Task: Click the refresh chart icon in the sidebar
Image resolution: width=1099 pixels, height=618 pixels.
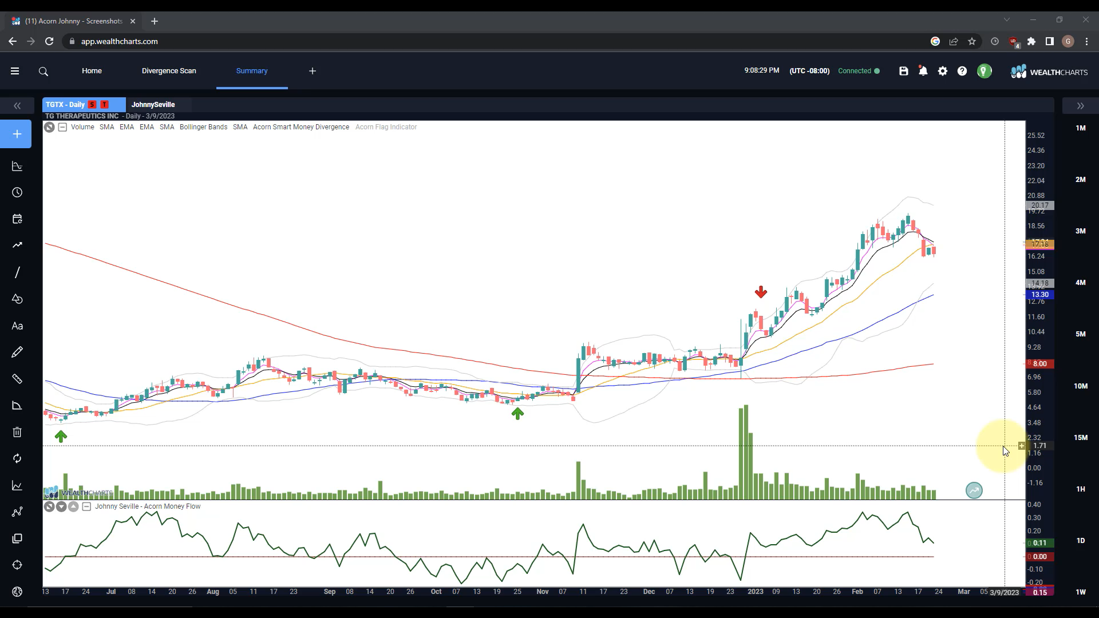Action: click(x=17, y=458)
